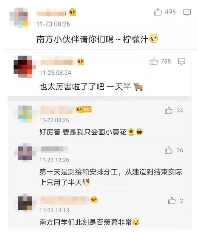
Task: Open the red avatar of the second commenter
Action: 23,67
